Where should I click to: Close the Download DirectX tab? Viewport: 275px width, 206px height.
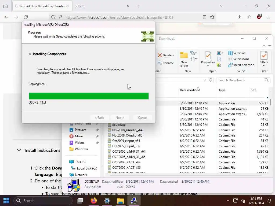point(67,6)
